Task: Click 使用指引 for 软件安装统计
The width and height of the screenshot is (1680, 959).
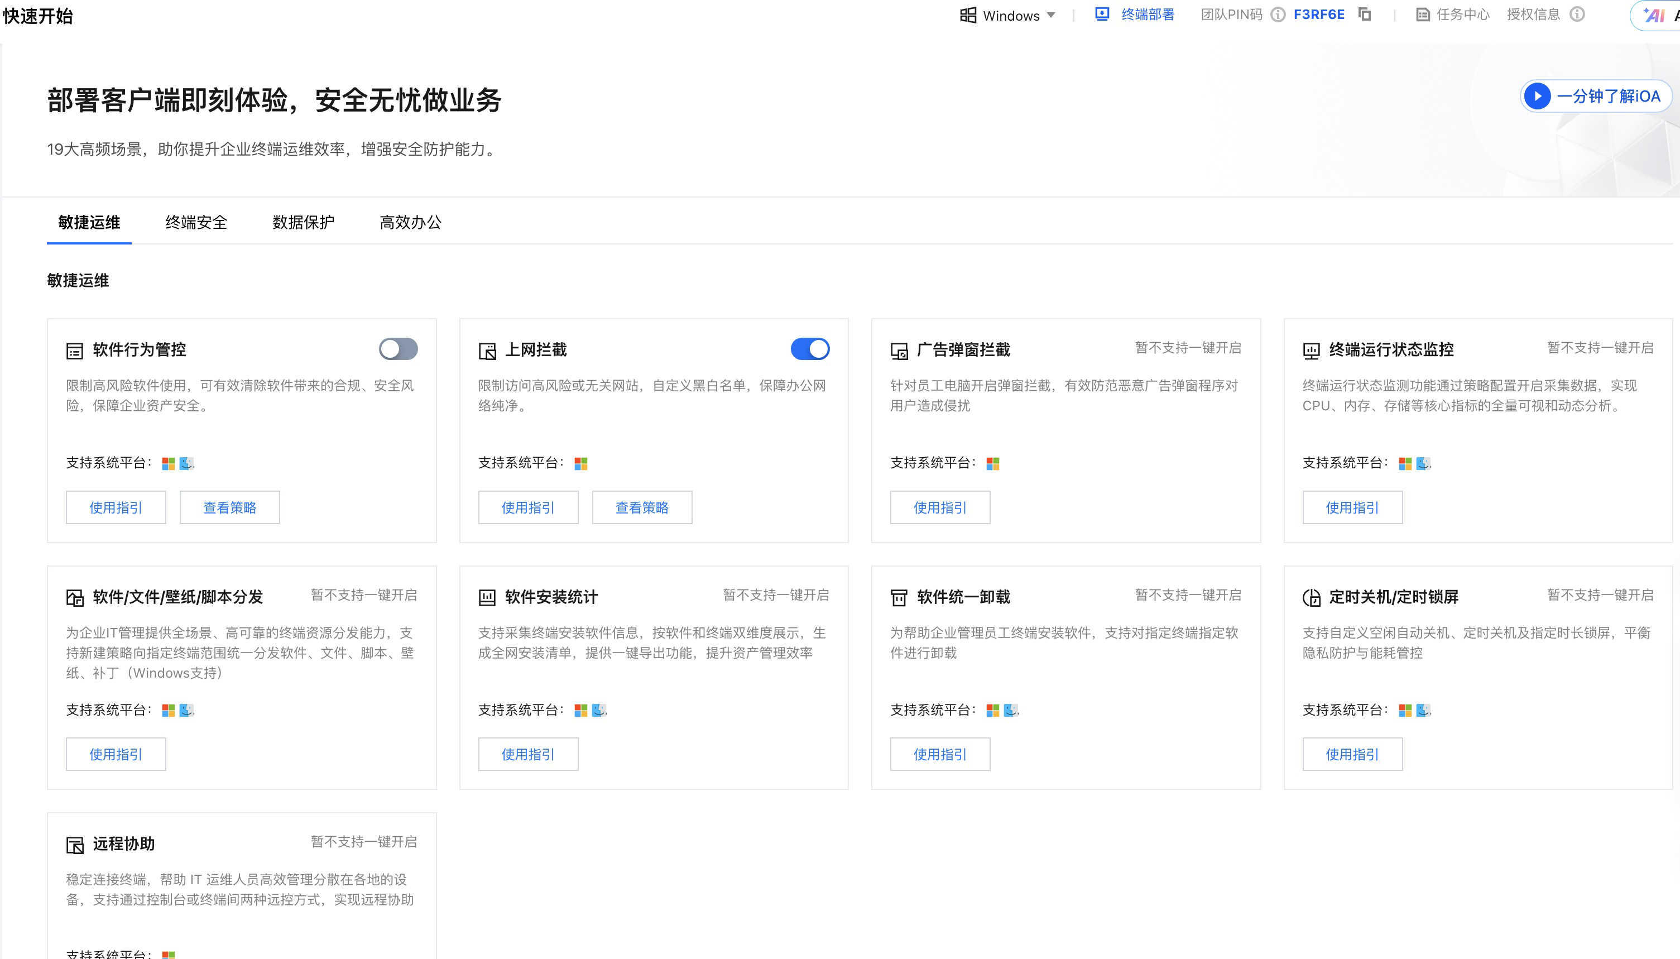Action: pyautogui.click(x=527, y=754)
